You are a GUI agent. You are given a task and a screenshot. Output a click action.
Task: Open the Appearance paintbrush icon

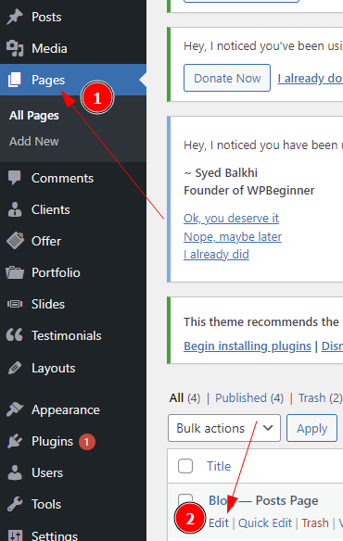point(15,409)
